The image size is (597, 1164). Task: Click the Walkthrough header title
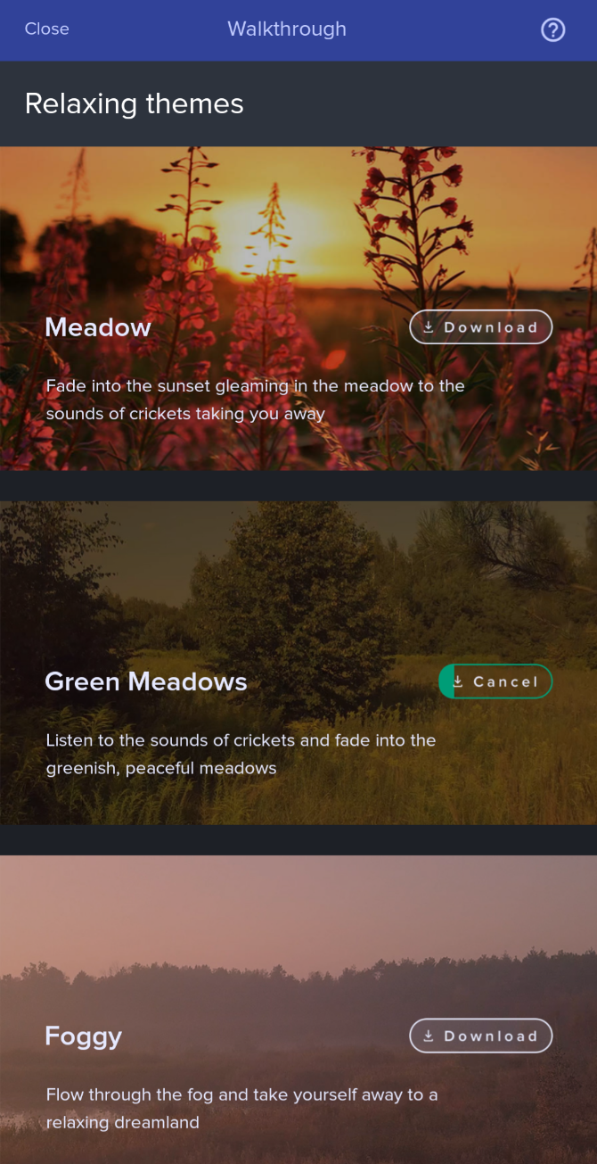(x=287, y=29)
